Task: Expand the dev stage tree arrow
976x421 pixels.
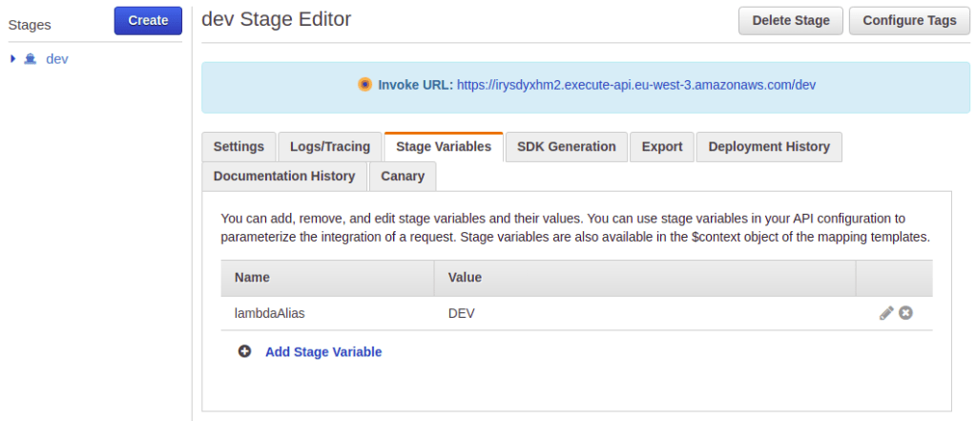Action: point(13,59)
